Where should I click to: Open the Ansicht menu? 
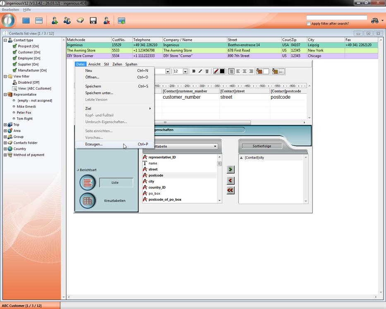tap(94, 64)
